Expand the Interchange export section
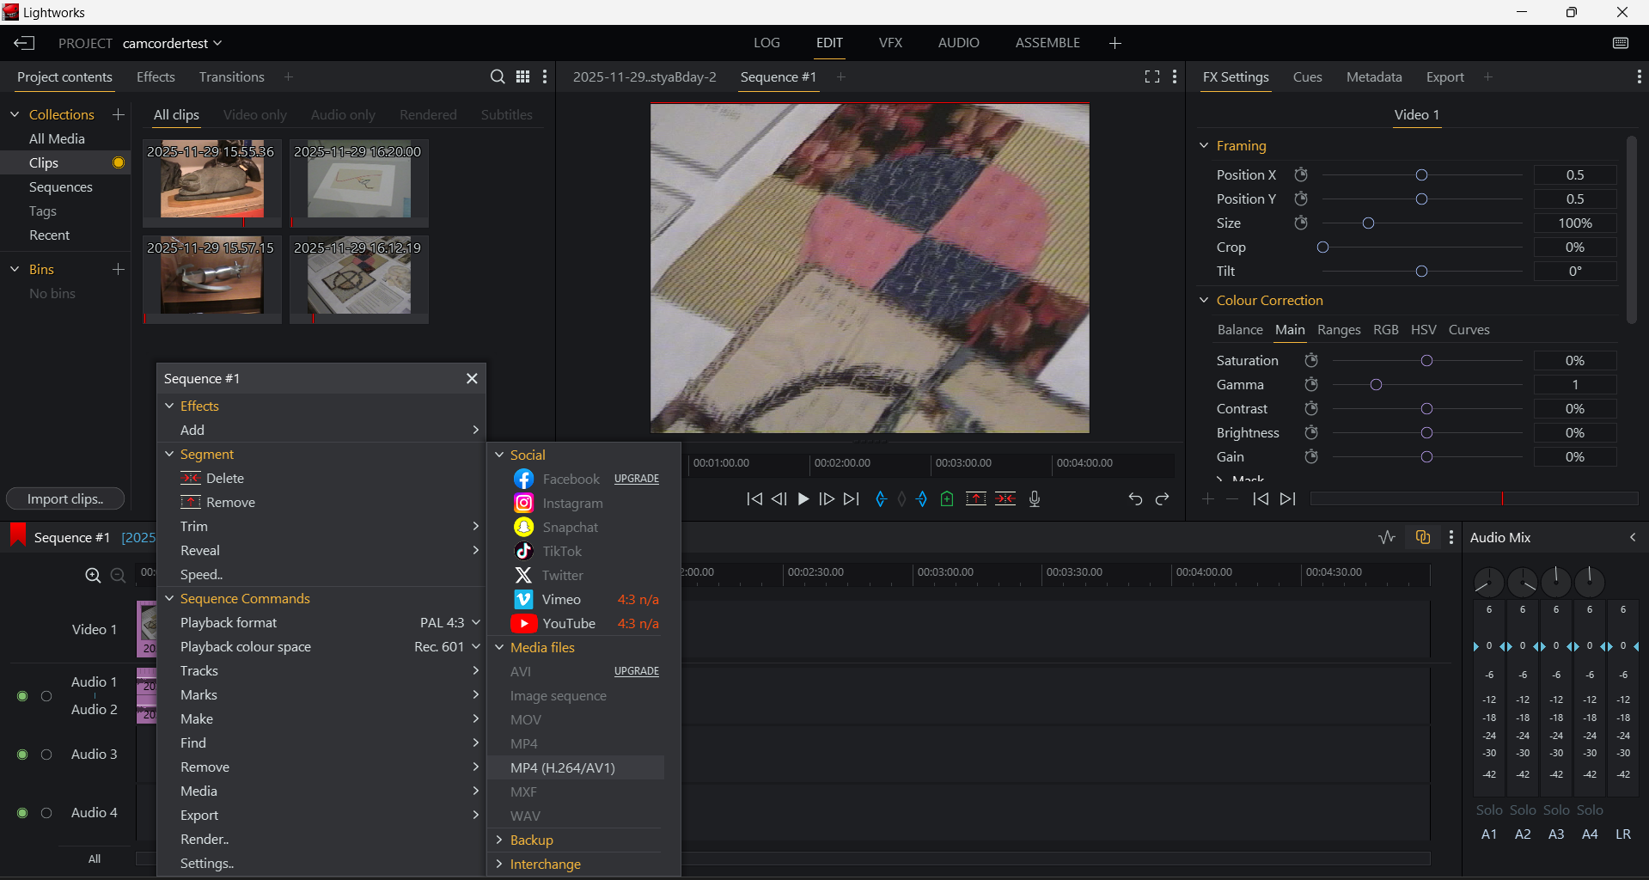 click(x=499, y=865)
